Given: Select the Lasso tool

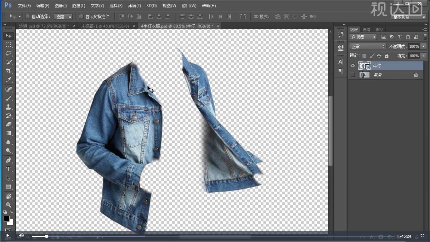Looking at the screenshot, I should tap(8, 53).
